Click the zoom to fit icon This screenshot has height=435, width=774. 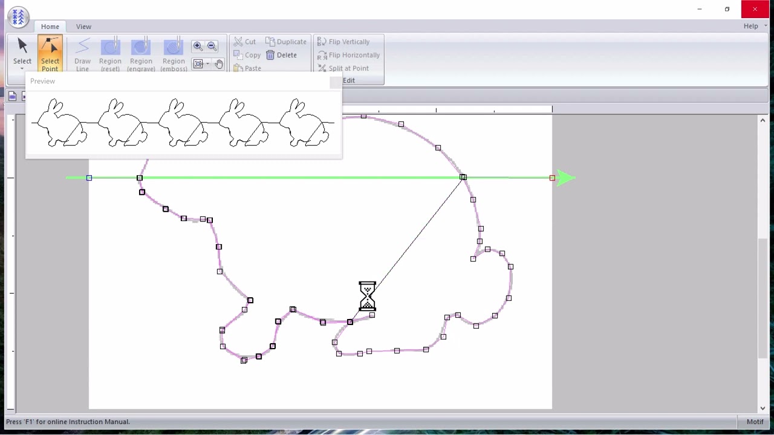click(198, 64)
